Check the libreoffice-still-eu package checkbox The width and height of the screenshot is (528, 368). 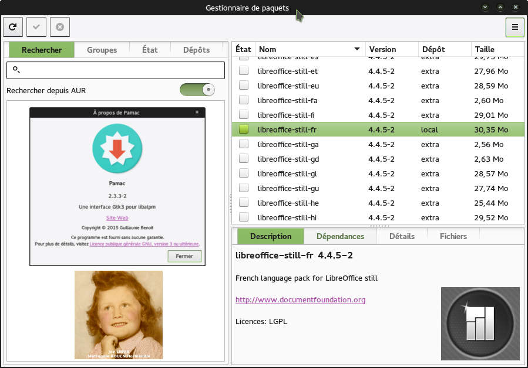[244, 86]
